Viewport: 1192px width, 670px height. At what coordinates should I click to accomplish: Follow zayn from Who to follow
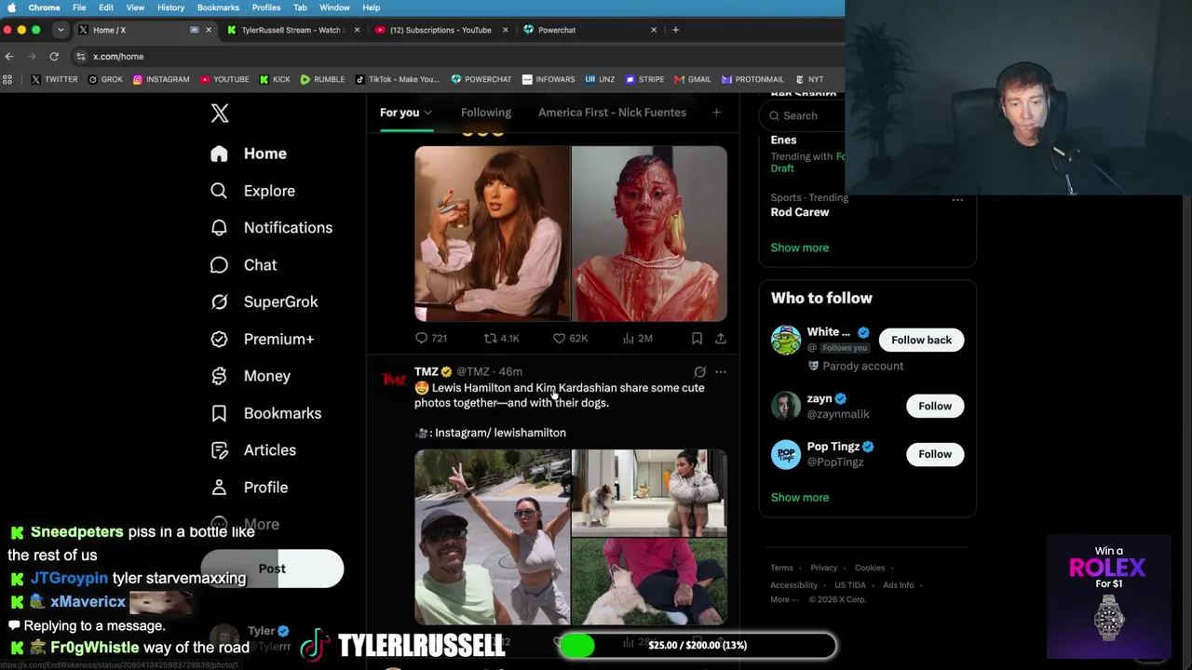click(x=935, y=406)
